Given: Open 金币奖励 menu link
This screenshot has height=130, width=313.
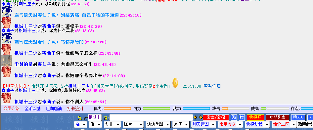Looking at the screenshot, I should pos(32,108).
